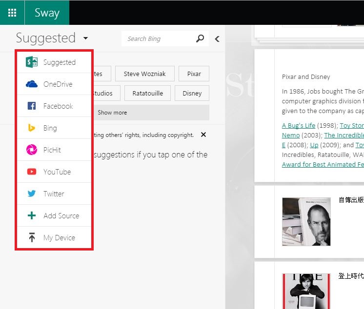Viewport: 364px width, 309px height.
Task: Select the My Device menu entry
Action: tap(54, 238)
